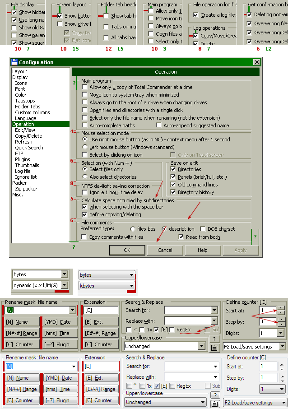Enable Select by clicking on icon

[x=84, y=155]
